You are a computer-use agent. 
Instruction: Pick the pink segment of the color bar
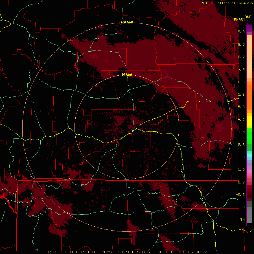(x=249, y=171)
